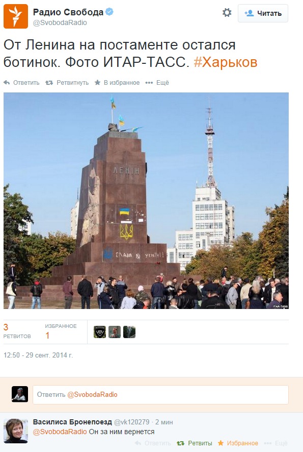This screenshot has height=452, width=303.
Task: Toggle the В избранное favorite star
Action: click(97, 83)
